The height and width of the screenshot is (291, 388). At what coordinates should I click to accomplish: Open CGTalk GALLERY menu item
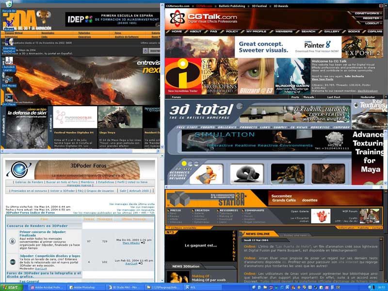click(x=332, y=32)
